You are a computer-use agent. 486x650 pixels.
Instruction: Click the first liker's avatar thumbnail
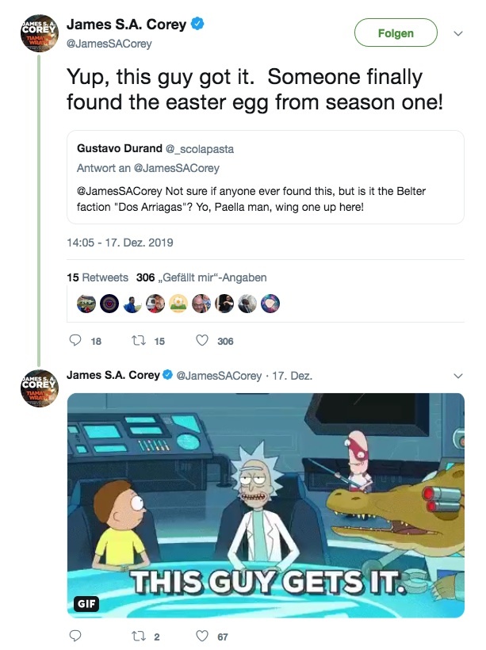point(86,304)
